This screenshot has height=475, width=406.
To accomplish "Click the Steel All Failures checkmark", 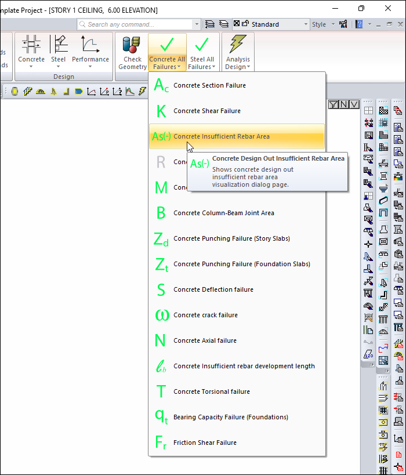I will 202,46.
